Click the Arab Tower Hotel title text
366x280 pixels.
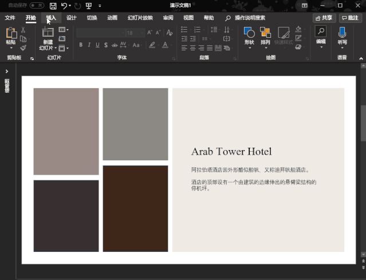(x=231, y=152)
